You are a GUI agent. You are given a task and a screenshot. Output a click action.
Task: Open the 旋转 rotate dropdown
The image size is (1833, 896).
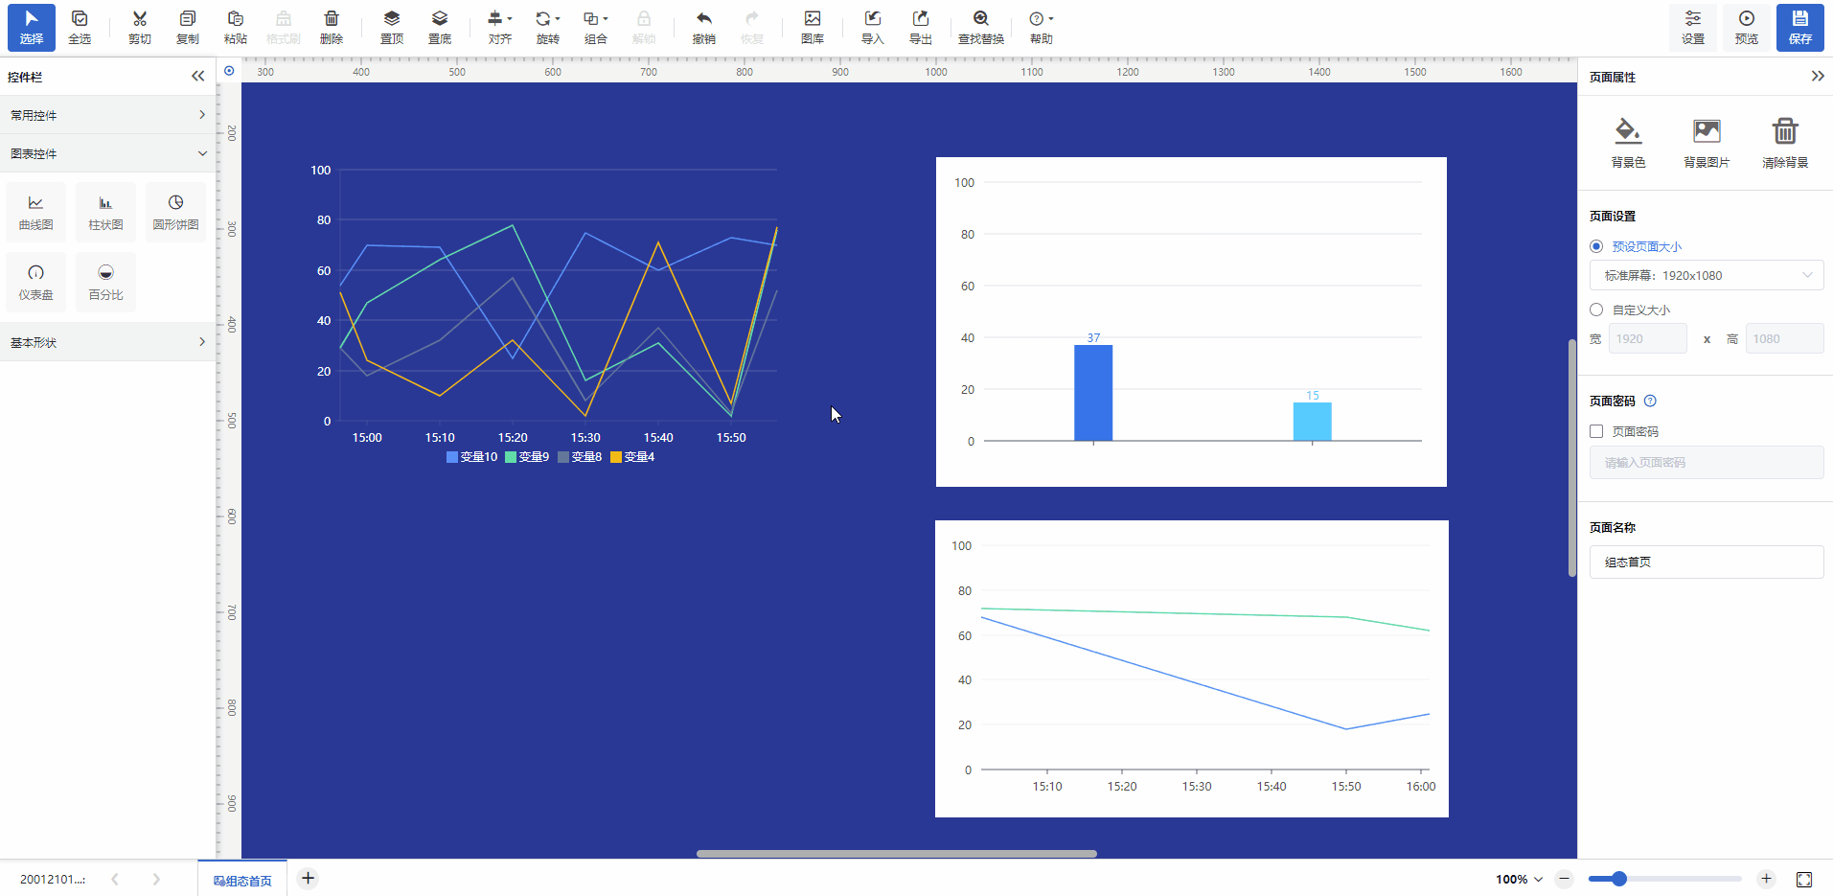(548, 27)
